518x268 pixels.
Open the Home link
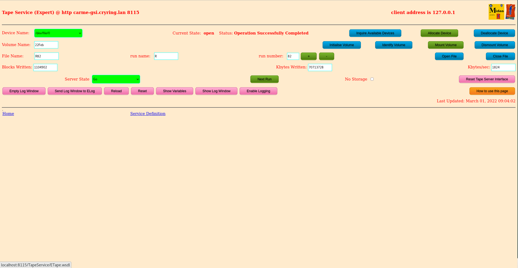point(8,113)
